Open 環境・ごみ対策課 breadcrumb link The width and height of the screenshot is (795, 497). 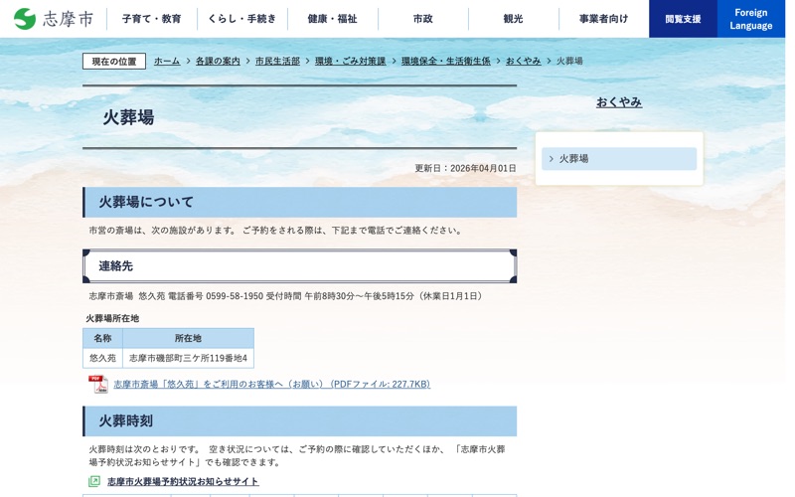tap(351, 61)
